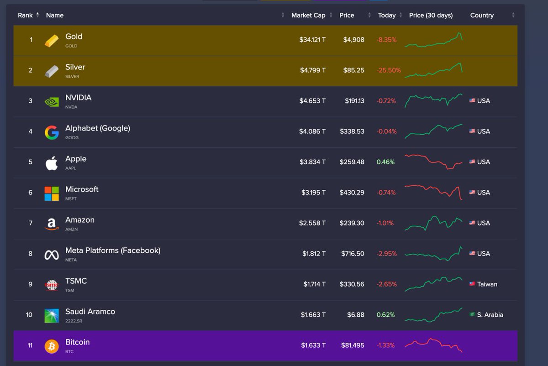Open the Gold asset page
Image resolution: width=548 pixels, height=366 pixels.
(74, 37)
